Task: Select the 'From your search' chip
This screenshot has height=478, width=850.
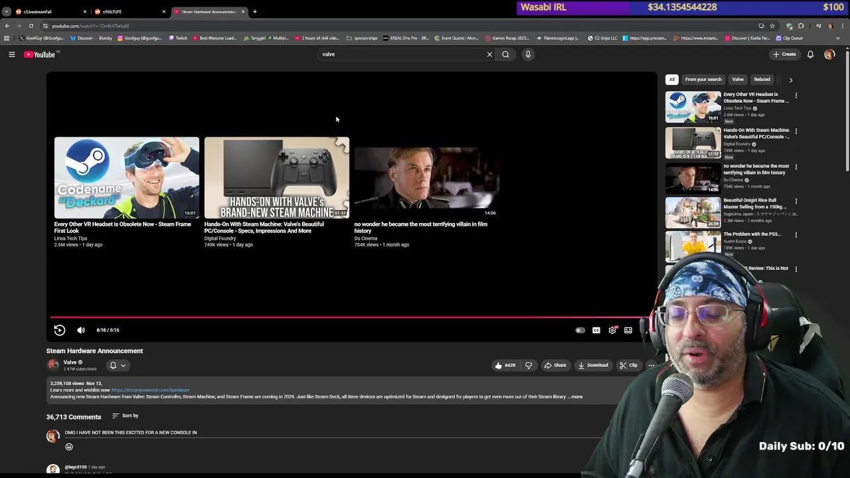Action: coord(703,80)
